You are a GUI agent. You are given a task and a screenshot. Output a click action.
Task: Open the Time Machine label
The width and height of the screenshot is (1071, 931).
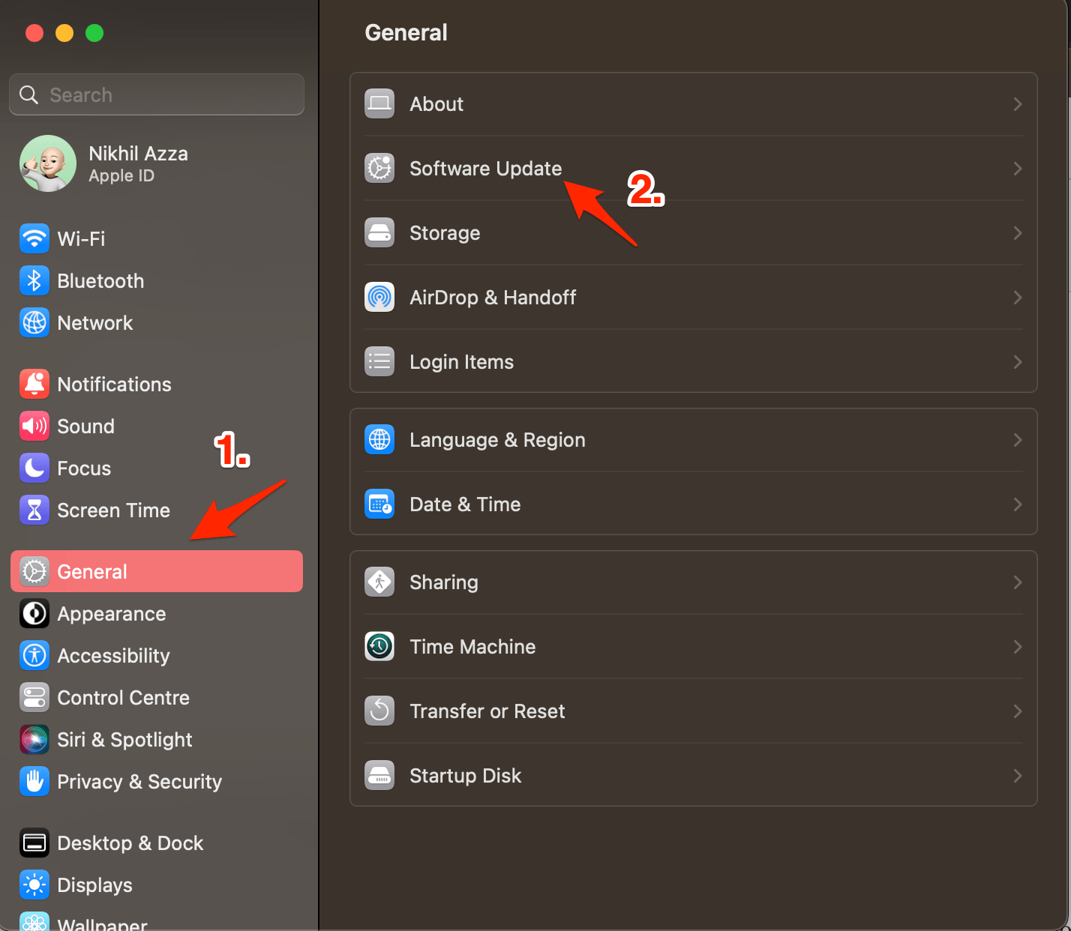click(x=472, y=647)
